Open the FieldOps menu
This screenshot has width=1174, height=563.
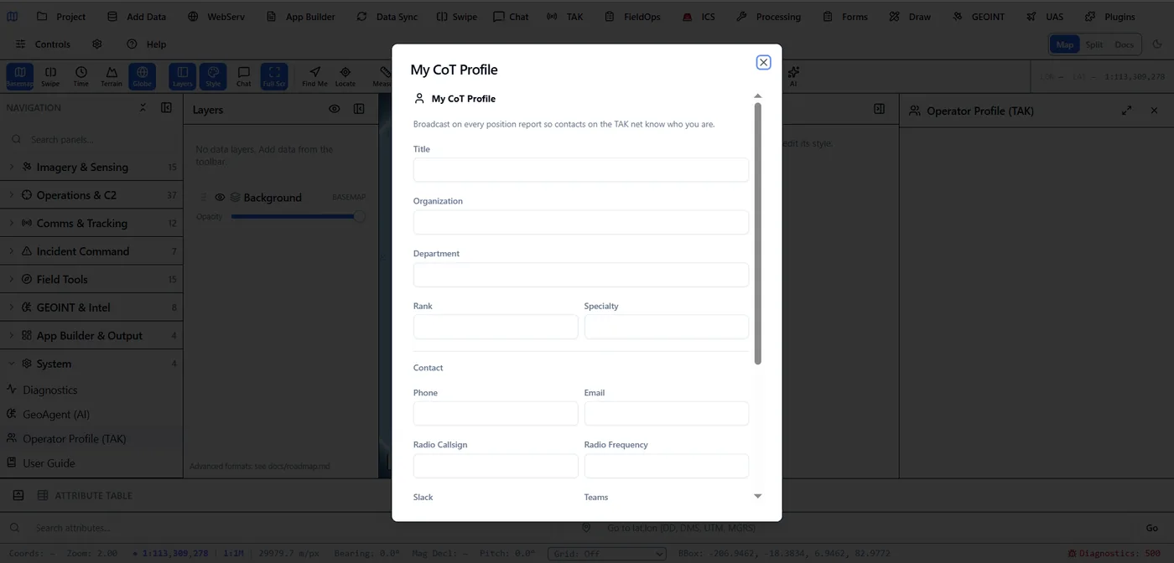(632, 17)
